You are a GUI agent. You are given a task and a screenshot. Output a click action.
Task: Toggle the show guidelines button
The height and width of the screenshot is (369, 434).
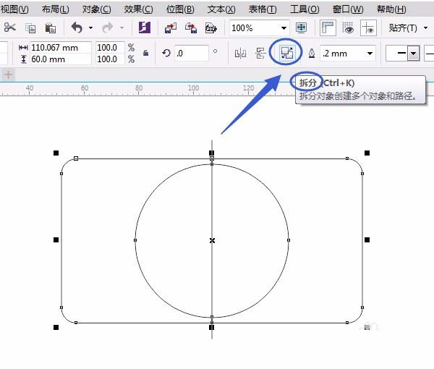tap(368, 28)
